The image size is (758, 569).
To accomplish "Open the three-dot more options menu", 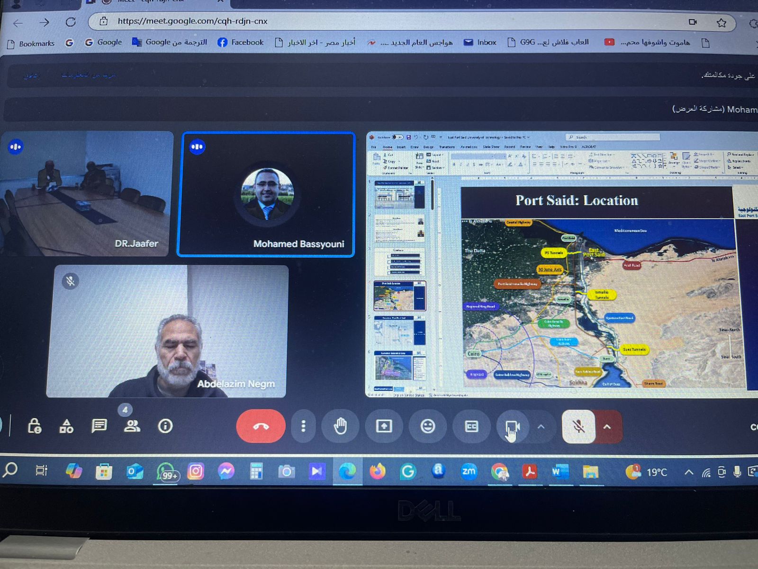I will point(304,426).
